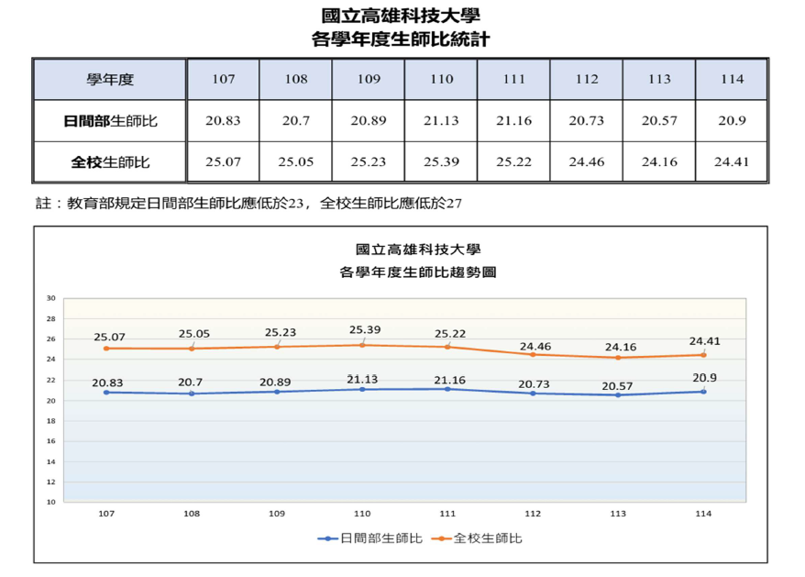Image resolution: width=805 pixels, height=577 pixels.
Task: Click the chart x-axis label 114
Action: (703, 514)
